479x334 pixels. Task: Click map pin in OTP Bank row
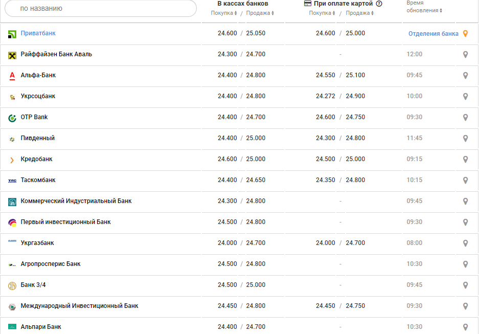tap(465, 118)
